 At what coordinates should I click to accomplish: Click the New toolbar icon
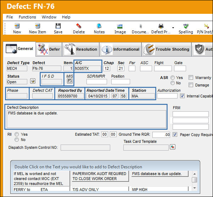point(17,26)
